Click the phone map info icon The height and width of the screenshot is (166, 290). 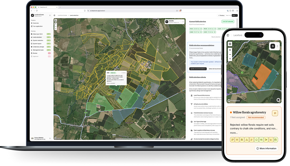coord(278,100)
